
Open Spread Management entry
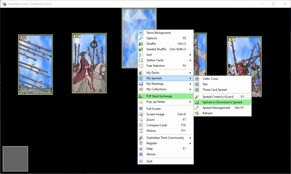click(223, 108)
